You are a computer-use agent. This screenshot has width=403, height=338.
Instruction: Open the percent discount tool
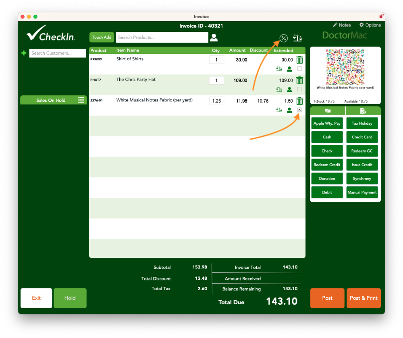point(284,38)
